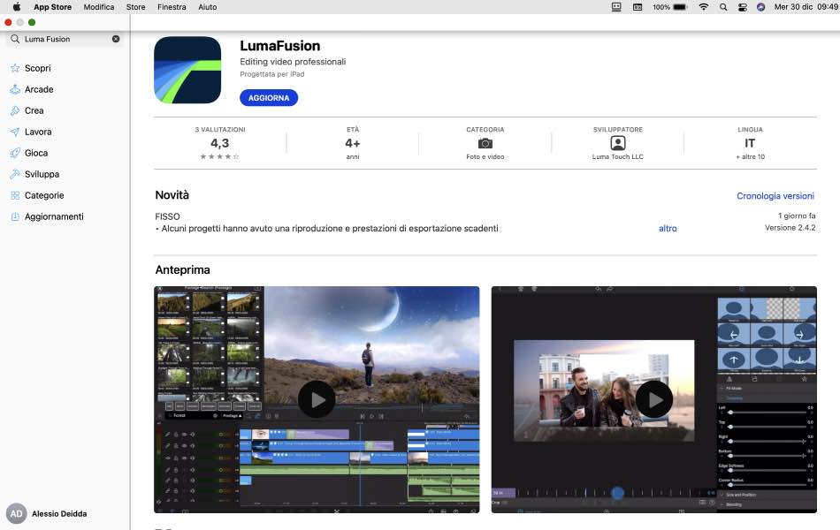Click the LumaFusion app icon

coord(187,70)
